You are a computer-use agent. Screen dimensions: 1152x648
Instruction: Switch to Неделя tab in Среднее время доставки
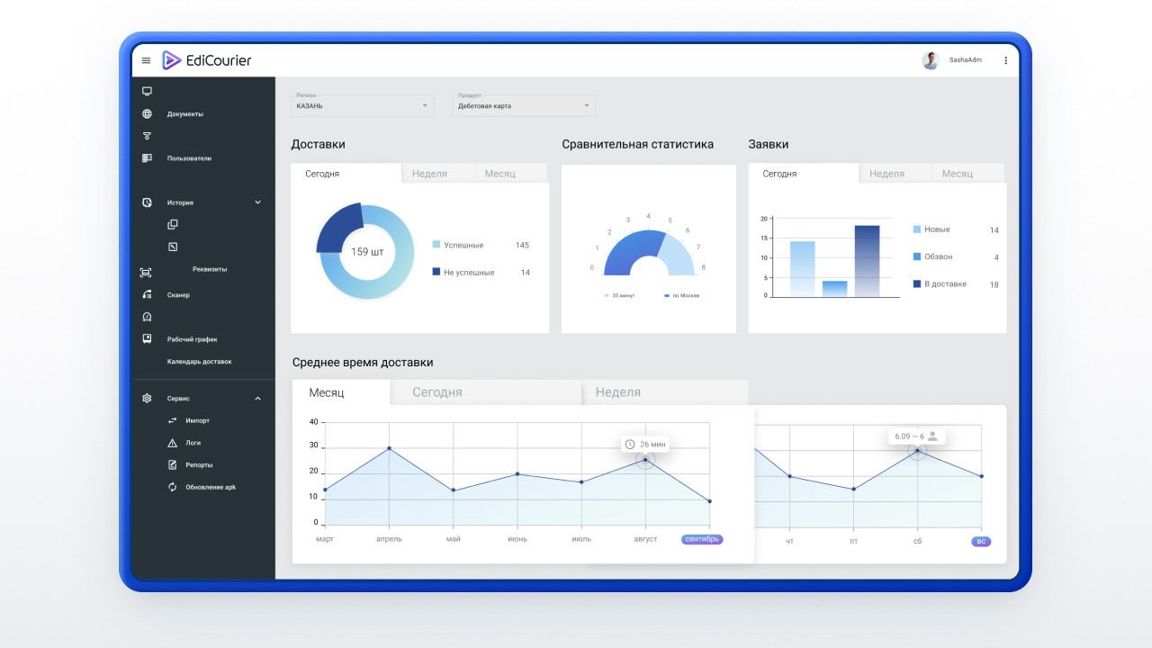665,392
